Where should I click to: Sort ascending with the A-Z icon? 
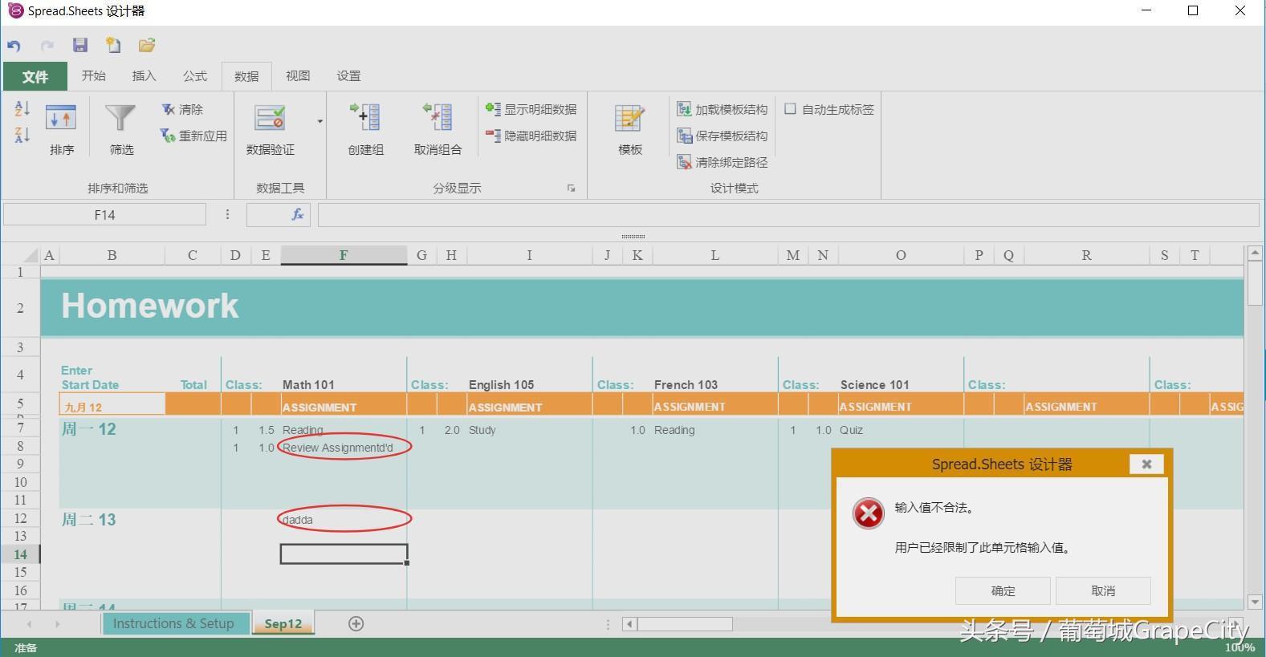[22, 108]
